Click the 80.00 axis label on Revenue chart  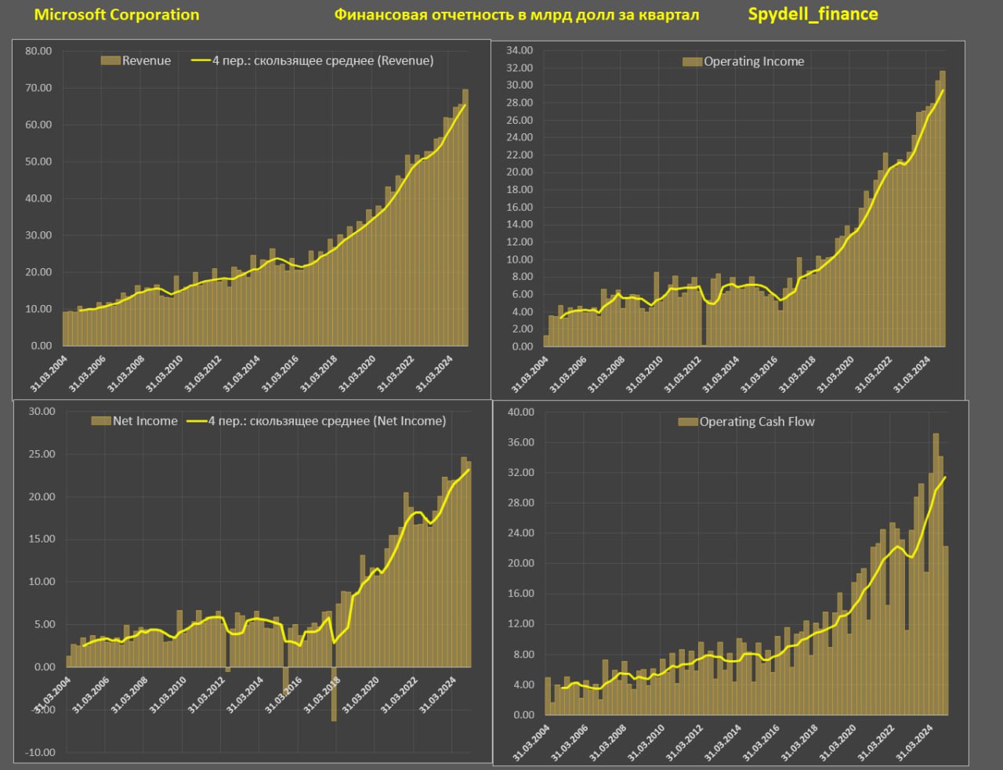click(38, 51)
